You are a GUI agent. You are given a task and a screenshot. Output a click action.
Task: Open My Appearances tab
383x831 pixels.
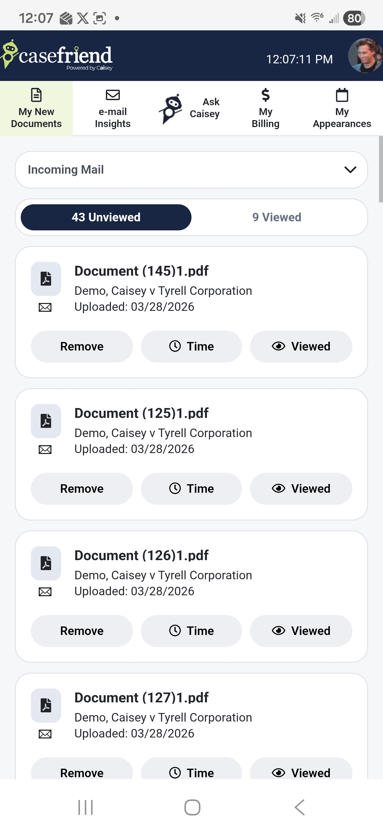coord(342,108)
